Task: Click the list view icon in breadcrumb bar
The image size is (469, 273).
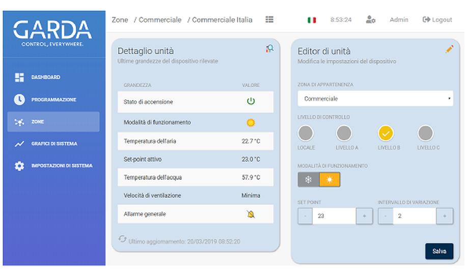Action: [x=269, y=19]
